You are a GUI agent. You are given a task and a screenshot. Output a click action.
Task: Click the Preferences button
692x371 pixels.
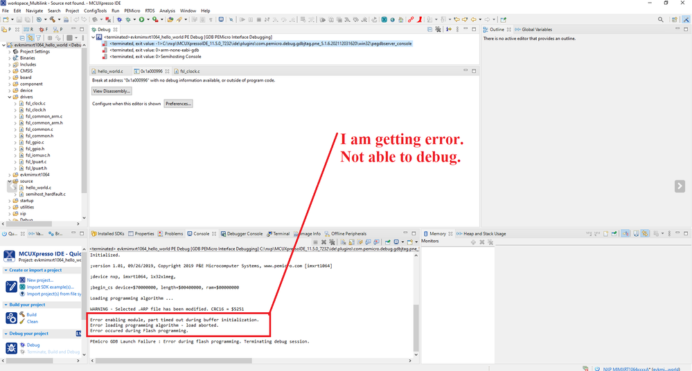pos(178,104)
